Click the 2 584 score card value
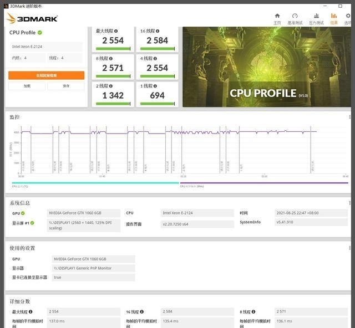 click(158, 40)
